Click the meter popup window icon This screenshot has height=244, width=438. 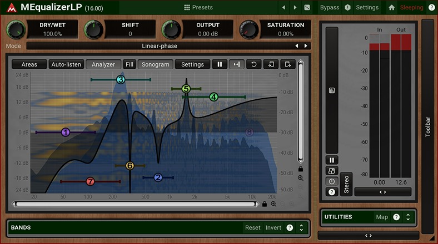pos(332,171)
